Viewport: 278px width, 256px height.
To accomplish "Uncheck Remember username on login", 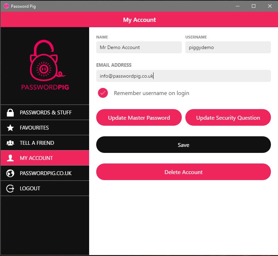I will pos(103,93).
